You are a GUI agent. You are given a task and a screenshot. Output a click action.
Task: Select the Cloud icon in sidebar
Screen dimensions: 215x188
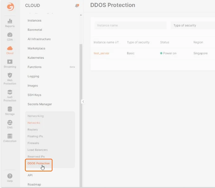click(10, 48)
